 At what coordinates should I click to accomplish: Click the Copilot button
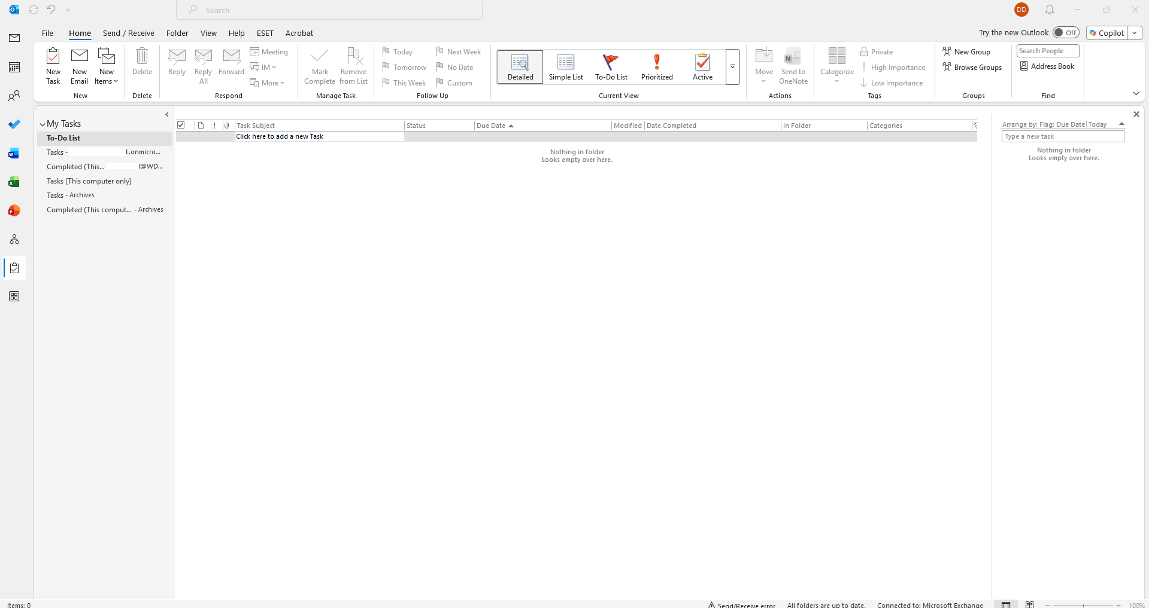click(x=1107, y=33)
